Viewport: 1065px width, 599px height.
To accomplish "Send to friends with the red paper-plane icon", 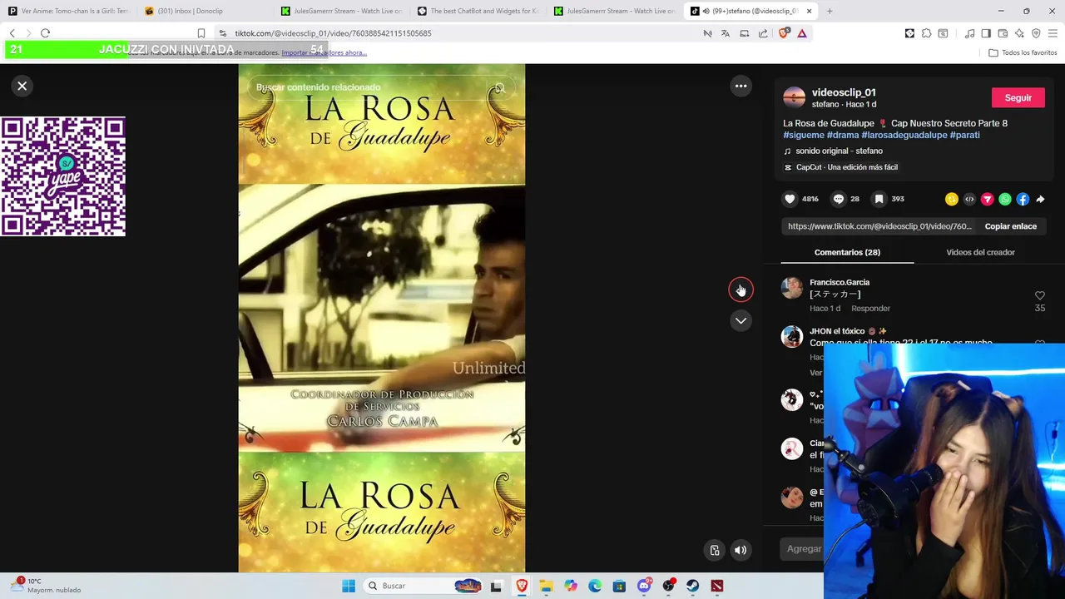I will (988, 199).
